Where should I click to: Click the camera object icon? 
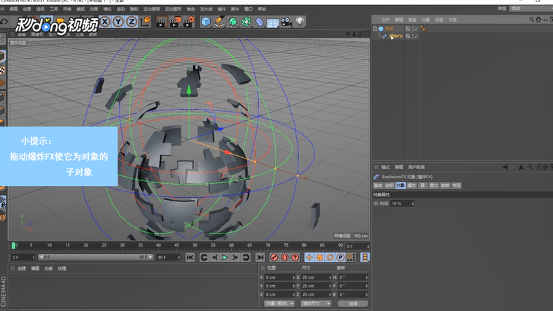286,22
